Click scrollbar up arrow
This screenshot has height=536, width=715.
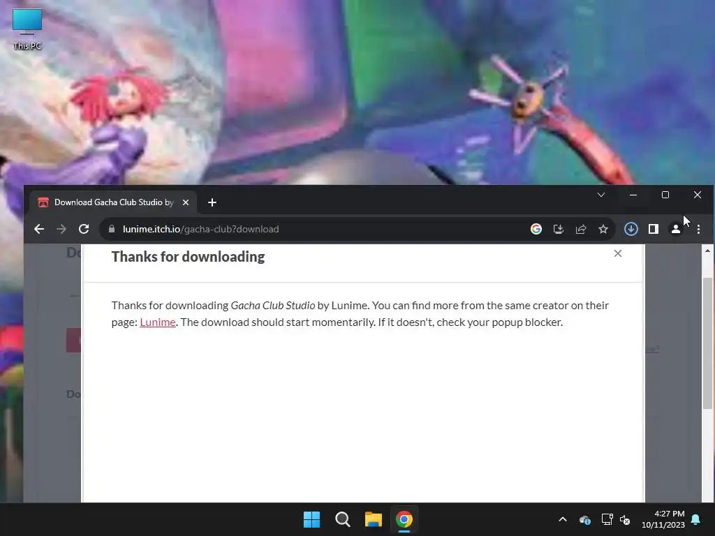pyautogui.click(x=707, y=251)
